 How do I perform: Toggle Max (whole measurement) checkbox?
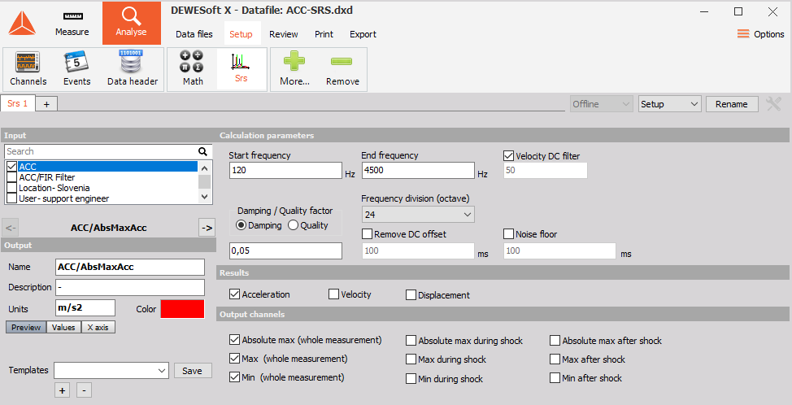tap(234, 359)
